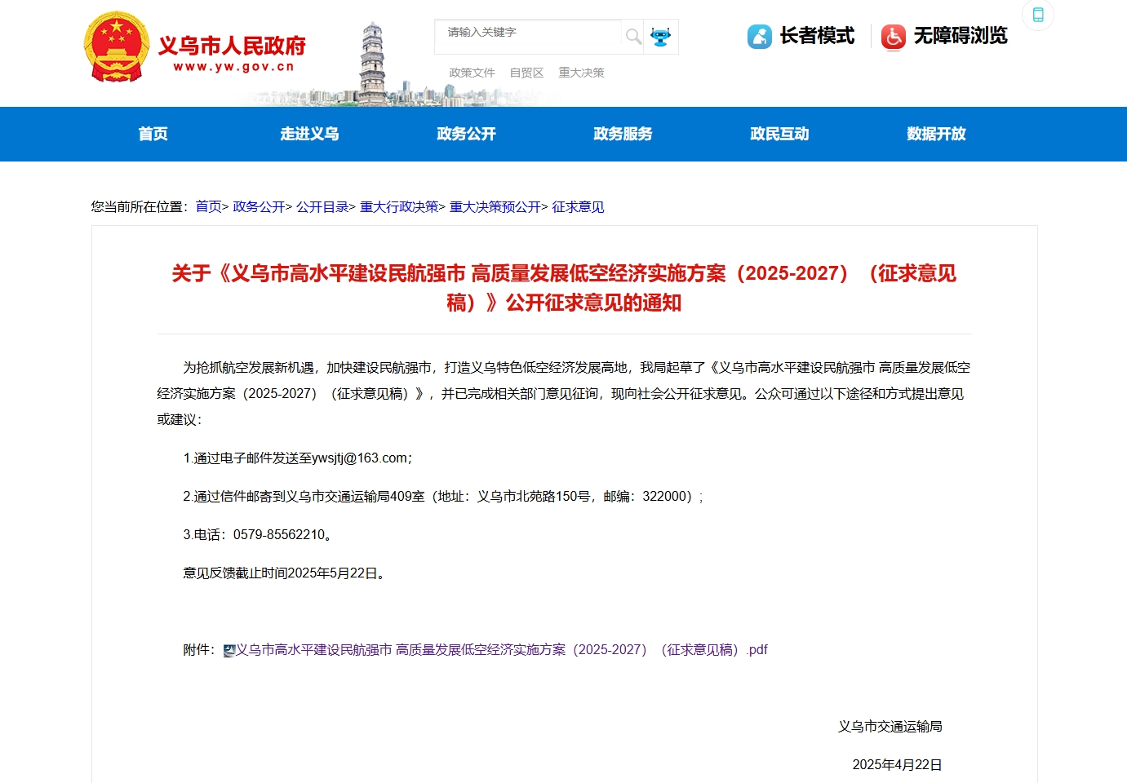Click the 自贸区 hot keyword link
The image size is (1127, 783).
526,73
